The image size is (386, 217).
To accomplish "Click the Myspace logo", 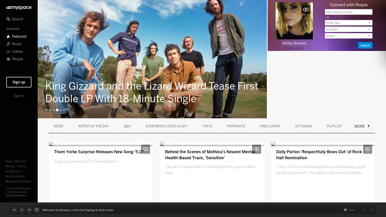I will click(19, 8).
